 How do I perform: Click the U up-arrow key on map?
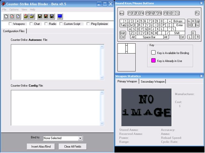[193, 33]
